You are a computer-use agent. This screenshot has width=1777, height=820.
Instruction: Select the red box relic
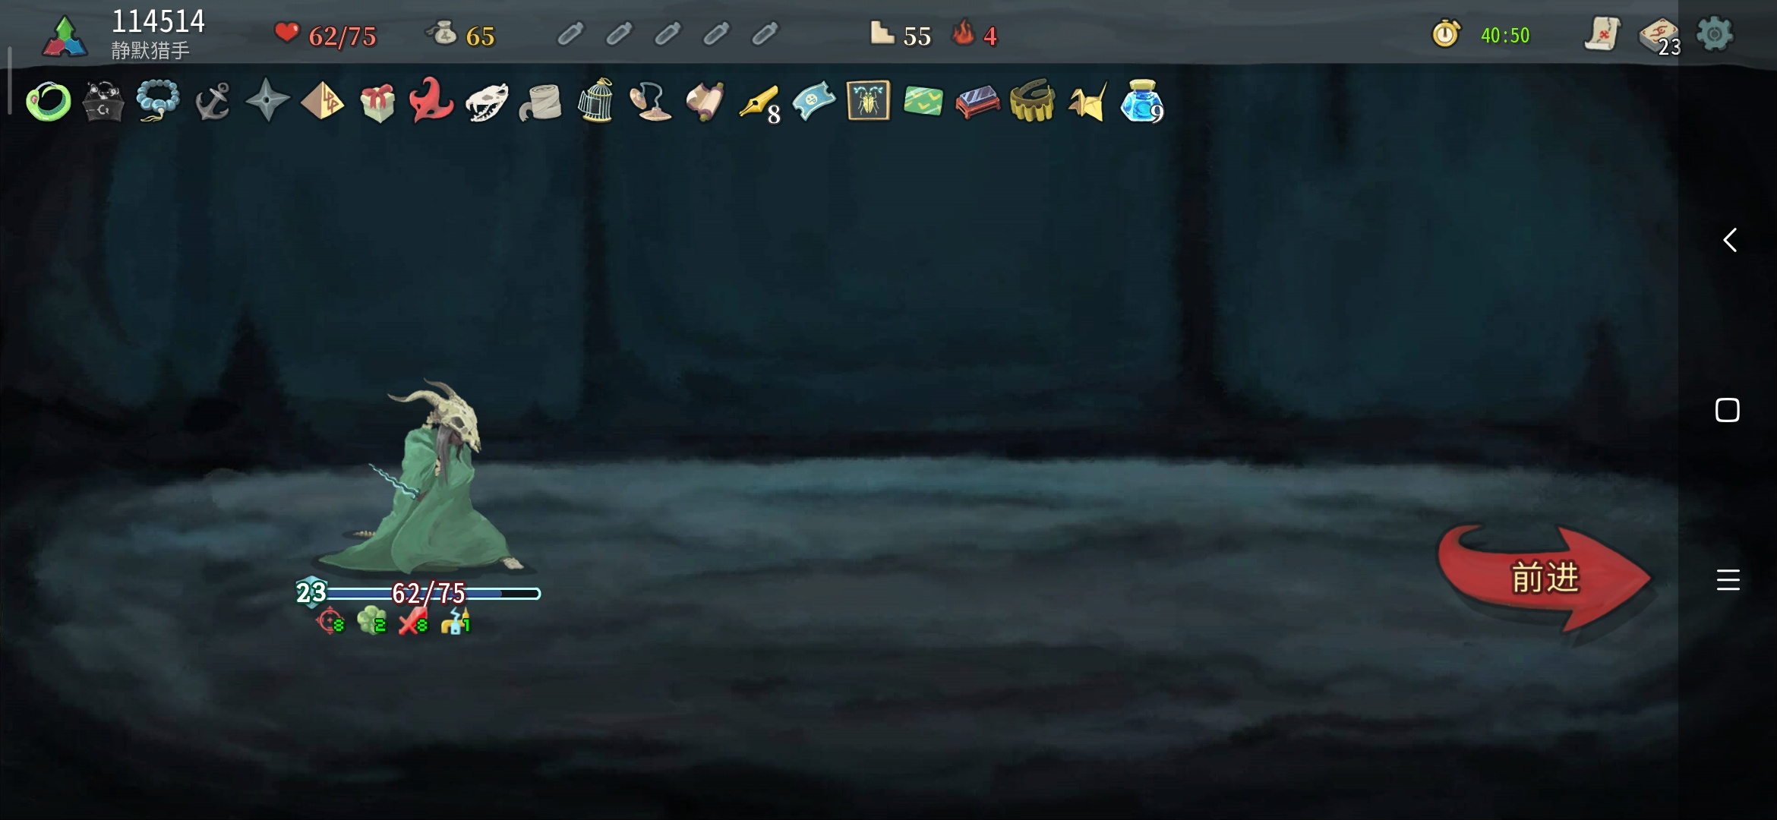[978, 102]
